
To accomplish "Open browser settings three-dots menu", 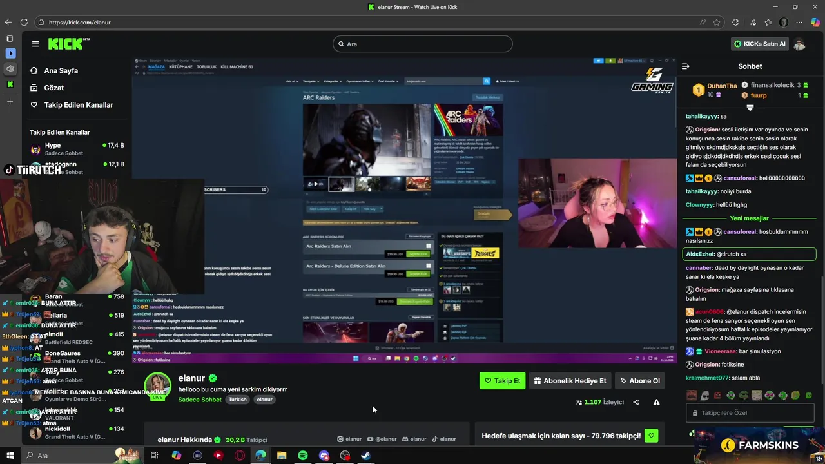I will point(799,22).
